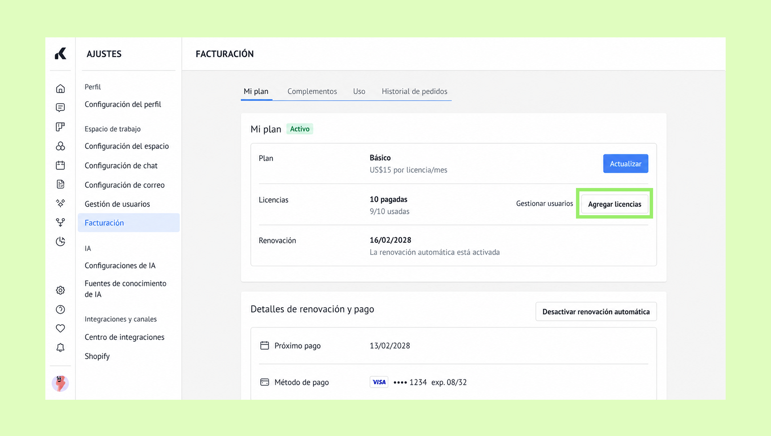Viewport: 771px width, 436px height.
Task: Click the card number ending 1234
Action: (410, 382)
